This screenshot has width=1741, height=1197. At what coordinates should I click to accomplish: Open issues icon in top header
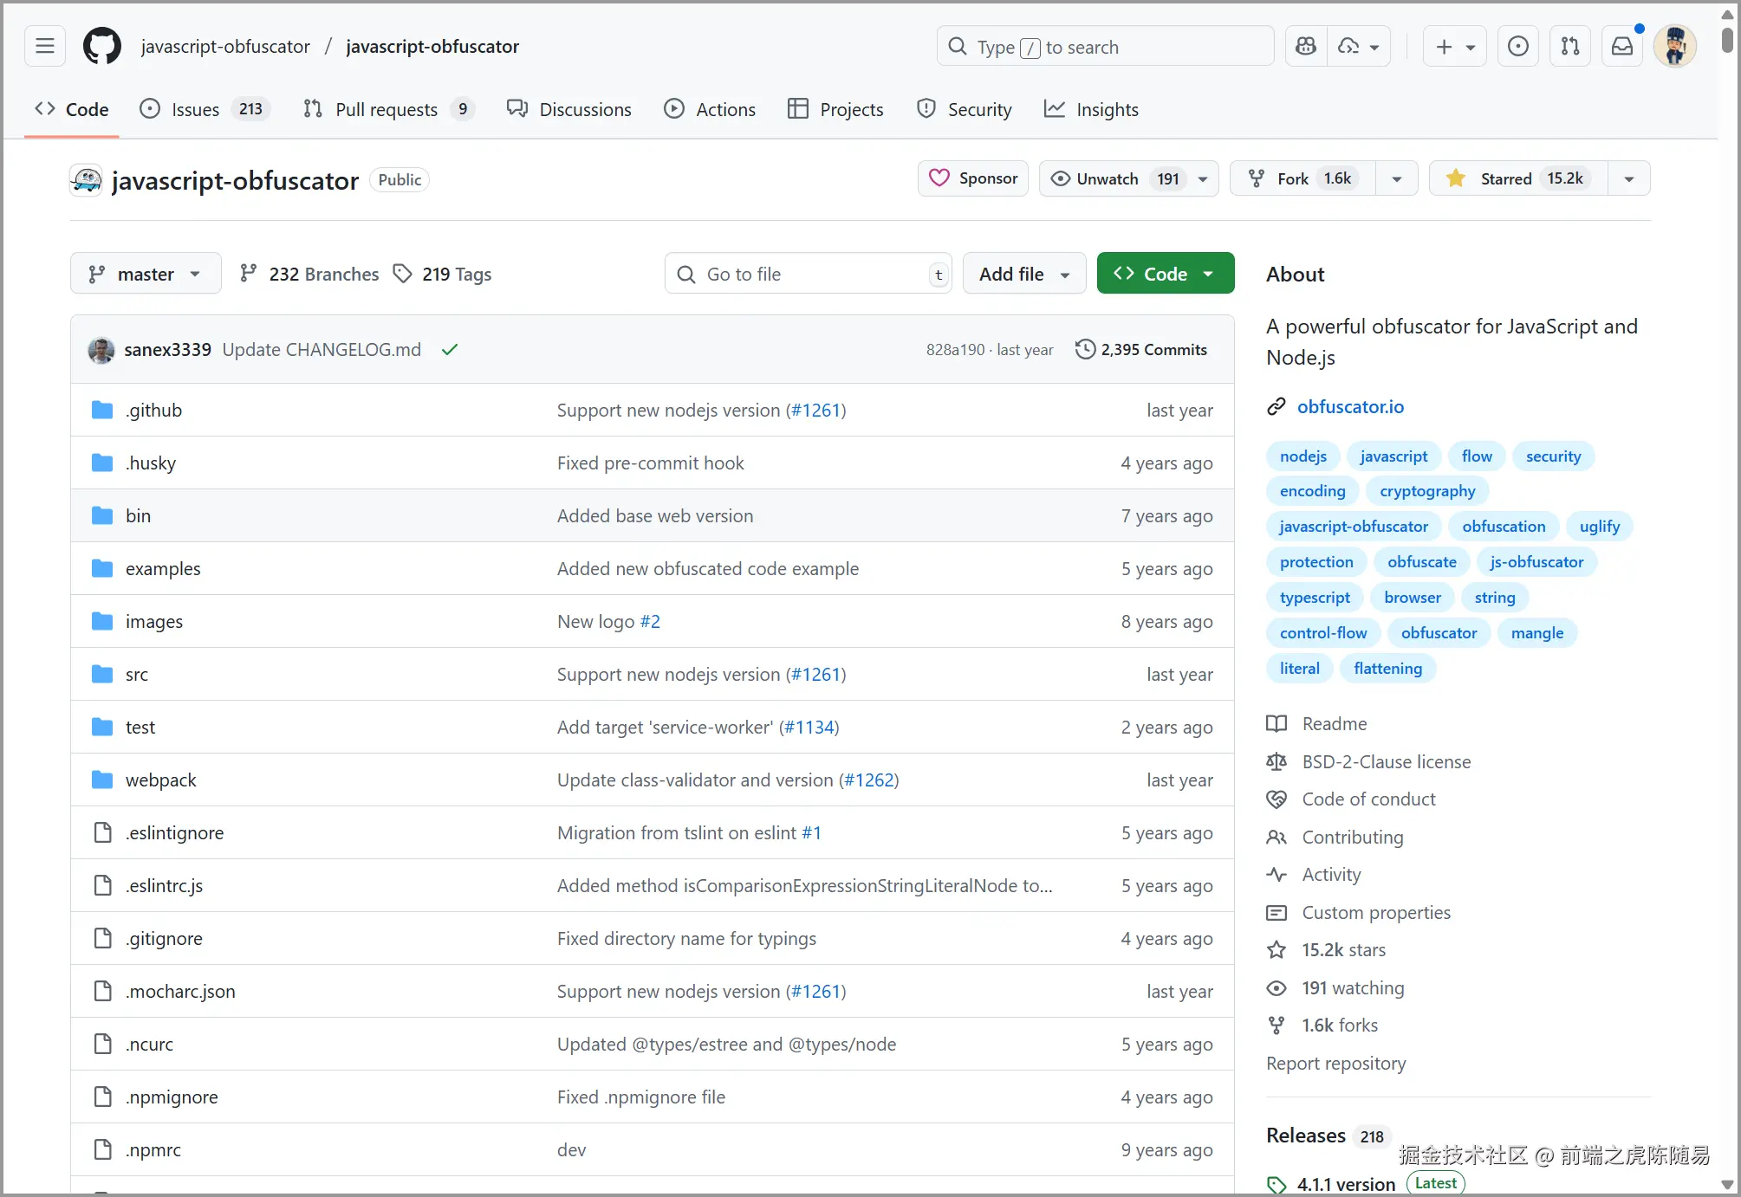pyautogui.click(x=1517, y=47)
